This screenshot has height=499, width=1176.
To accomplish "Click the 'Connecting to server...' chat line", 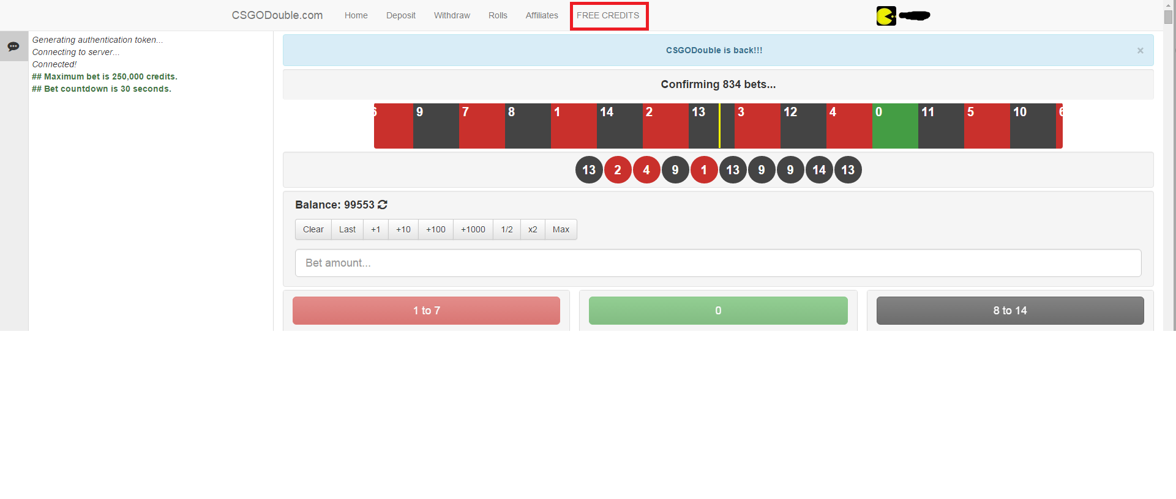I will tap(76, 52).
